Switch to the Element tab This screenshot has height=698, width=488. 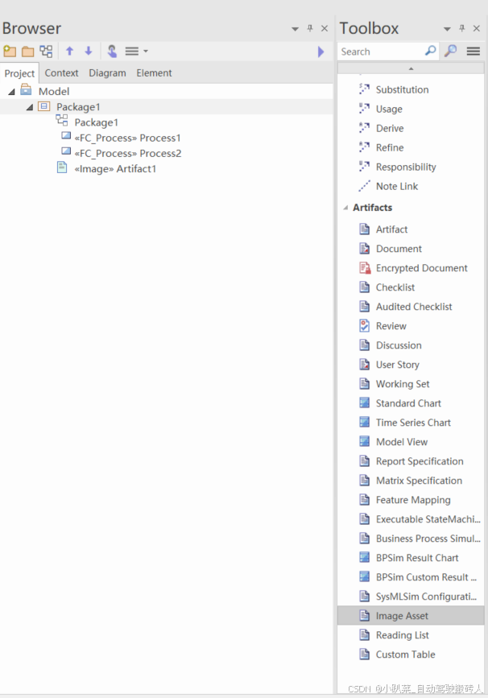[154, 73]
